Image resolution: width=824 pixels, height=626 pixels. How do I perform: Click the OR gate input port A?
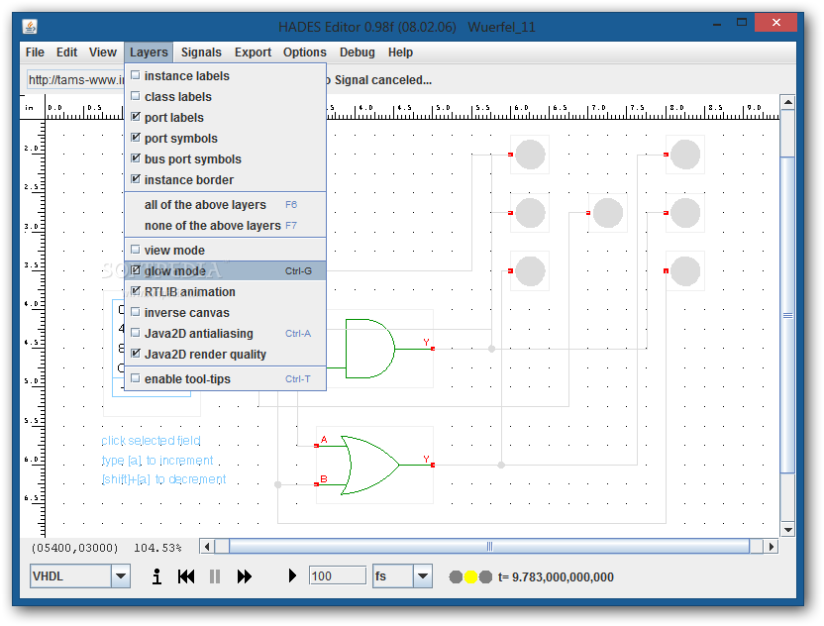click(316, 446)
